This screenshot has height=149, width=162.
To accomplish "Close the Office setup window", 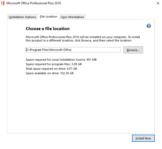I will tap(158, 3).
